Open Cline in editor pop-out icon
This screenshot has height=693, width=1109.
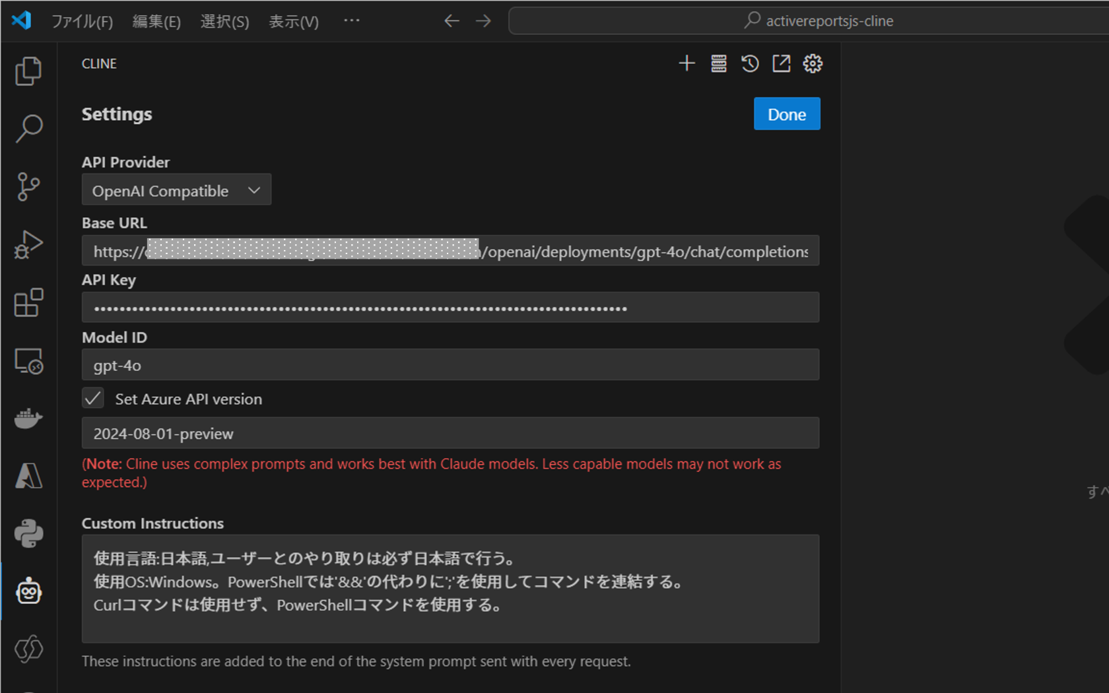point(782,63)
